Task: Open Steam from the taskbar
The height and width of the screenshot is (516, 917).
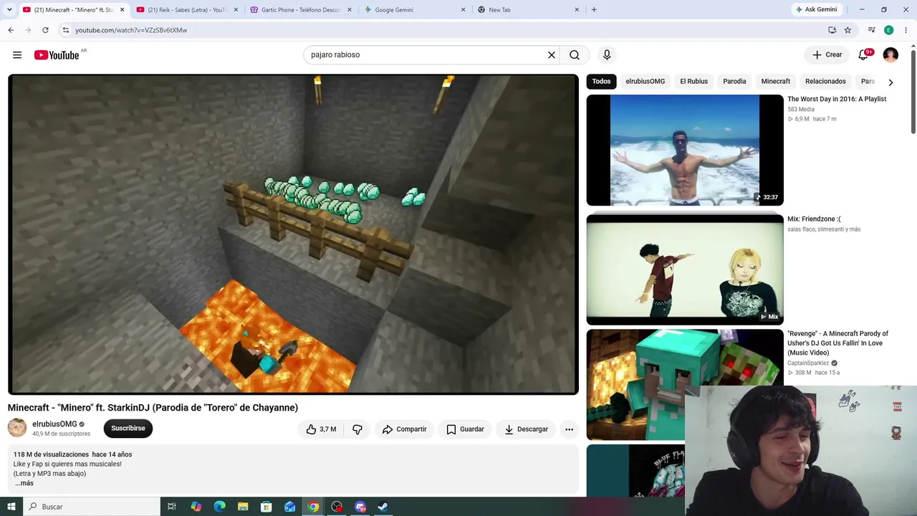Action: point(383,507)
